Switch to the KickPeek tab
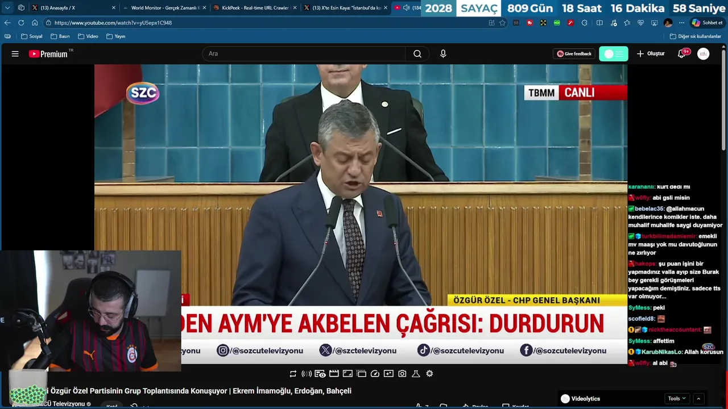Screen dimensions: 728x409 tap(255, 8)
